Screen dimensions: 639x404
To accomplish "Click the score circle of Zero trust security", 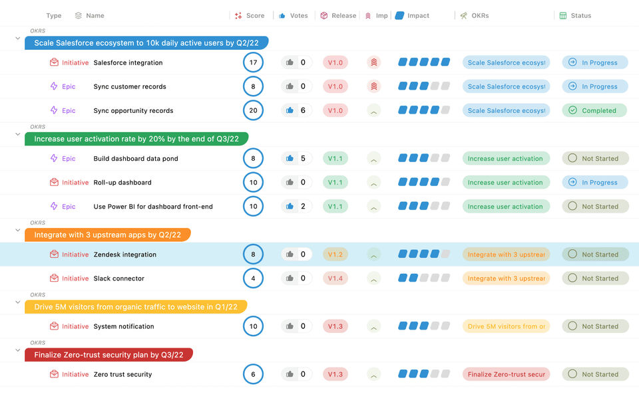I will pyautogui.click(x=253, y=374).
